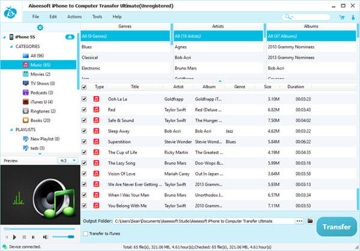Collapse the CATEGORIES section
360x251 pixels.
point(11,47)
